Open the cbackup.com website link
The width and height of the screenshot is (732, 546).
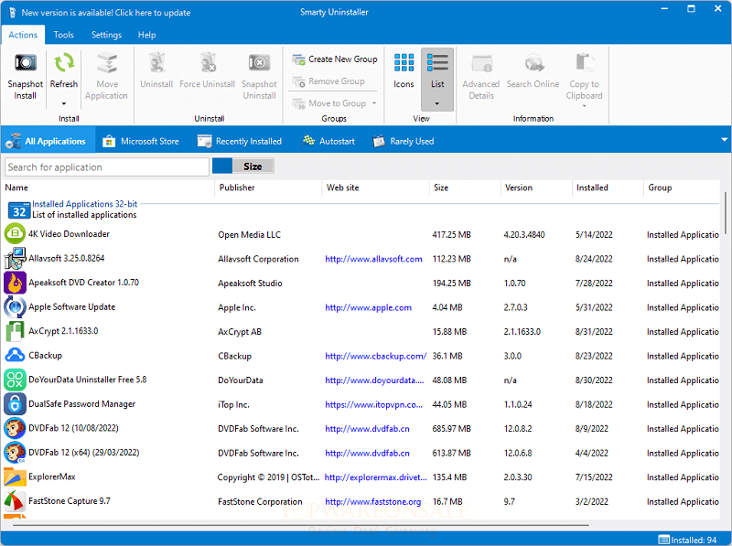click(x=376, y=356)
